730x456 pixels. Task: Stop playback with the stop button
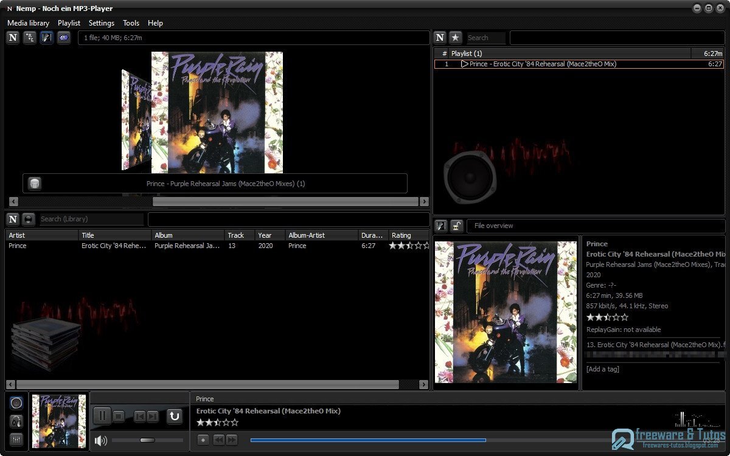(119, 416)
